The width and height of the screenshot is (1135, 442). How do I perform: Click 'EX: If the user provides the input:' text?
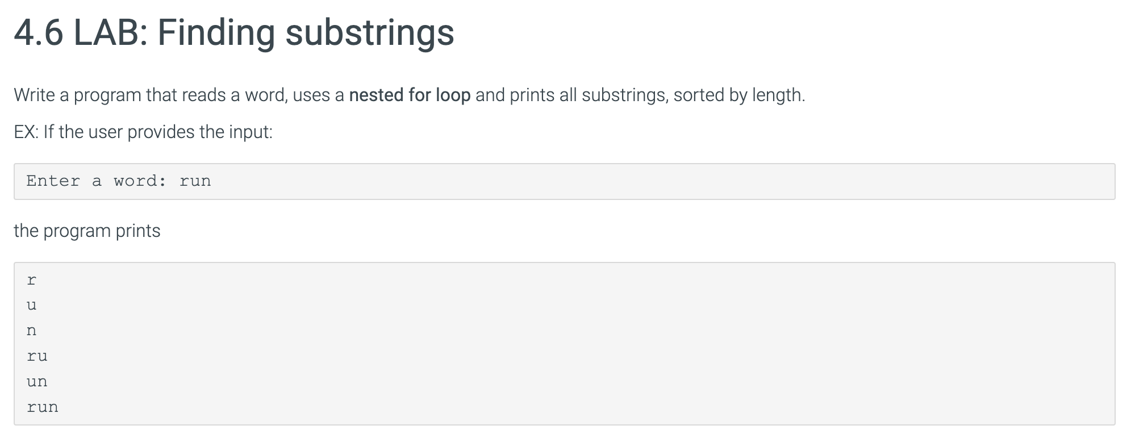pyautogui.click(x=143, y=132)
